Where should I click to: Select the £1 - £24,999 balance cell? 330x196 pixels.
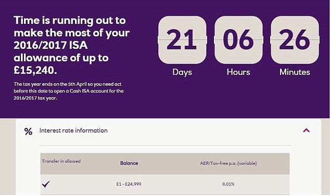129,184
